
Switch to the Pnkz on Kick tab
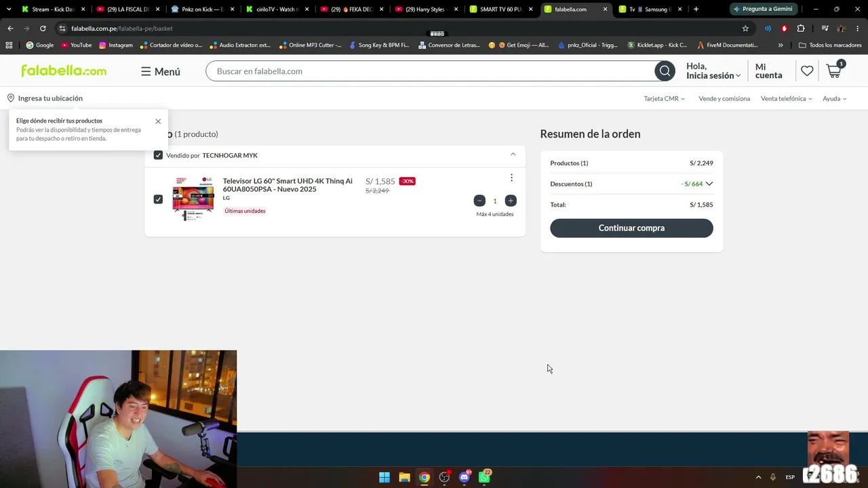pyautogui.click(x=202, y=9)
